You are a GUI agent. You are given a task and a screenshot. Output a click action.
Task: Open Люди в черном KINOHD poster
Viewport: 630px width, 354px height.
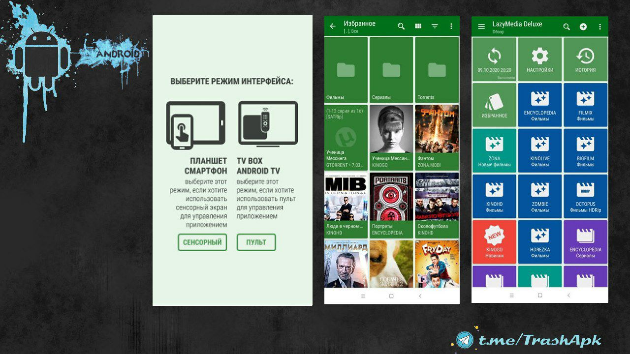coord(346,206)
